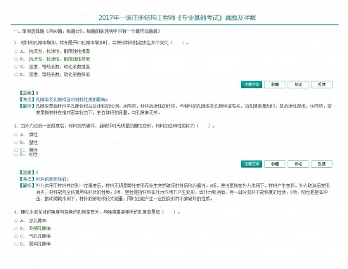Click option text 密度、导热系数、软化系数降低
This screenshot has height=269, width=348.
[x=60, y=74]
